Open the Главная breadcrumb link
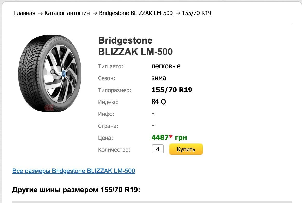This screenshot has height=203, width=302. point(25,13)
